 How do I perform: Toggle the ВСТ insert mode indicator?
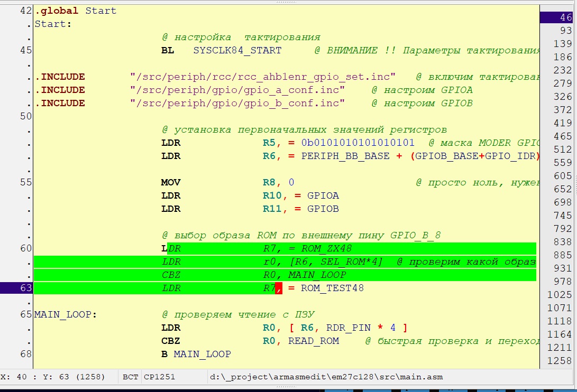[x=130, y=377]
